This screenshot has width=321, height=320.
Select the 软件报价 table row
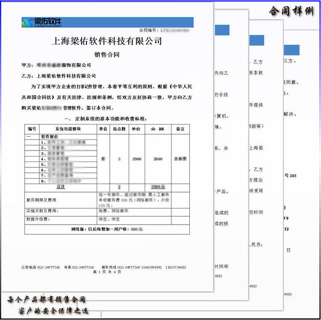click(61, 137)
